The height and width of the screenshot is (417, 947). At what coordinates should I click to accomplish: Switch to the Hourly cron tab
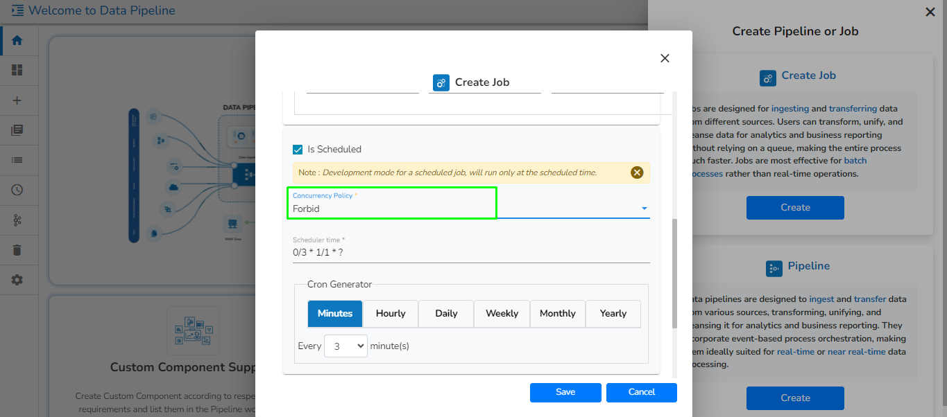(x=391, y=314)
